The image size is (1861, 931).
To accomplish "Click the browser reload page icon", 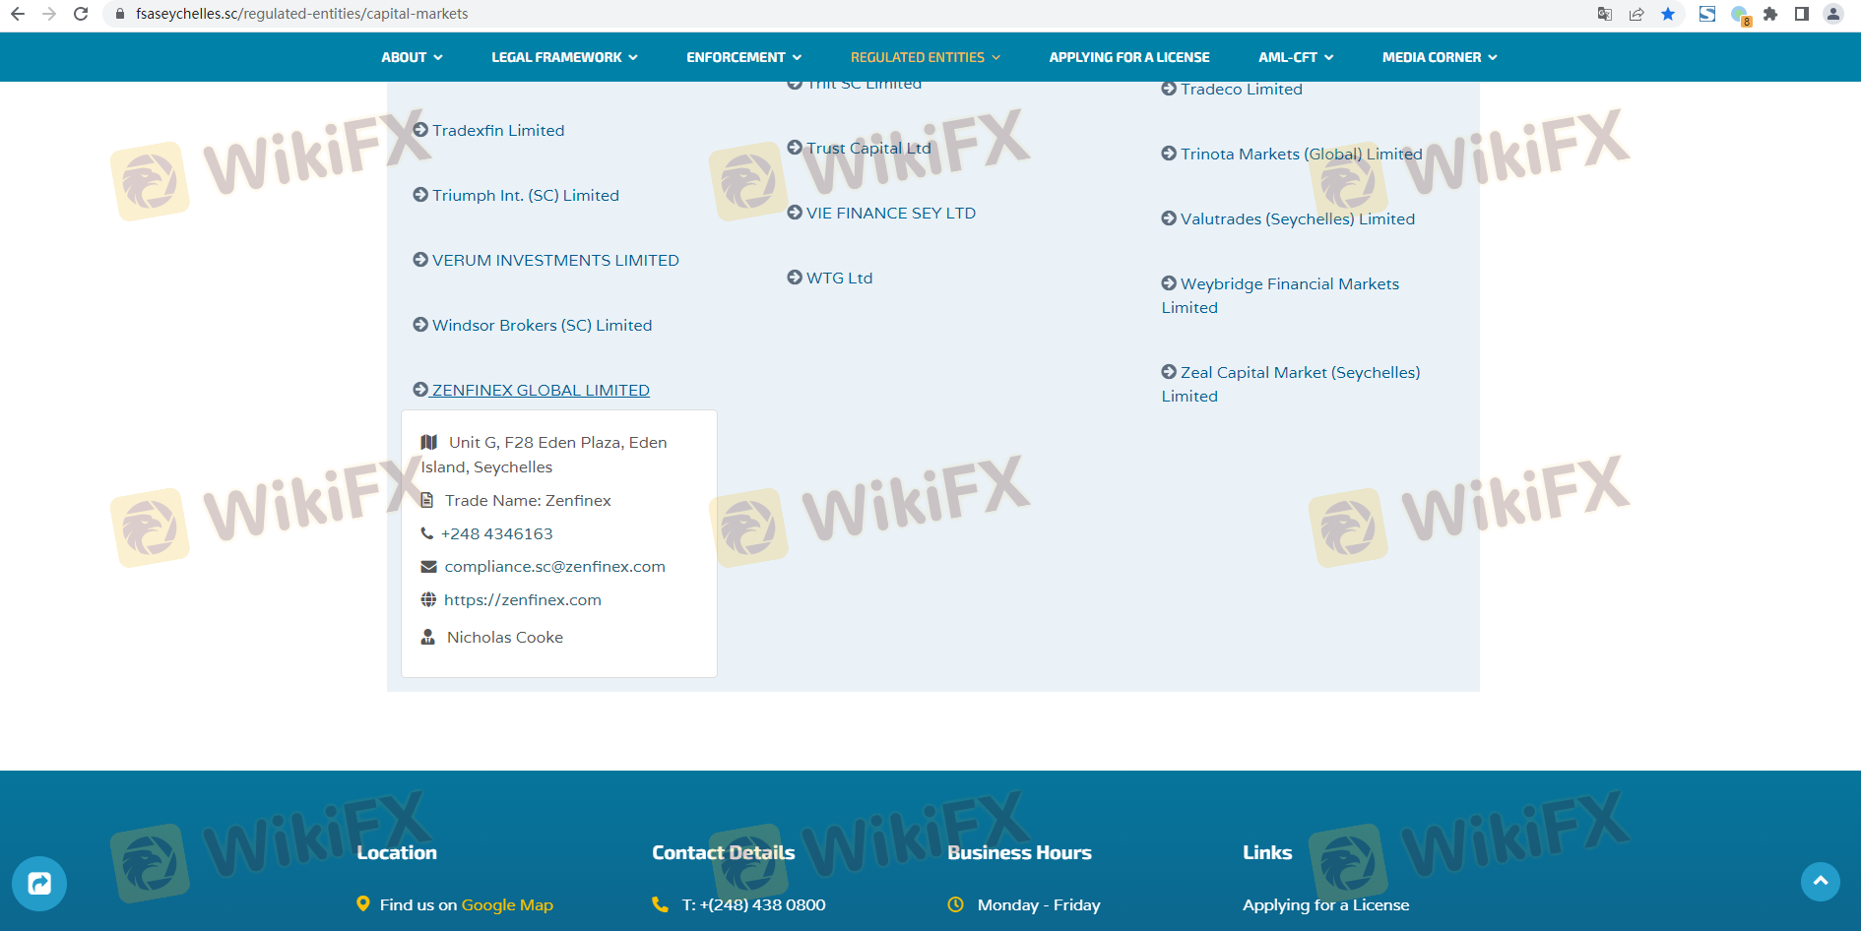I will [x=81, y=14].
